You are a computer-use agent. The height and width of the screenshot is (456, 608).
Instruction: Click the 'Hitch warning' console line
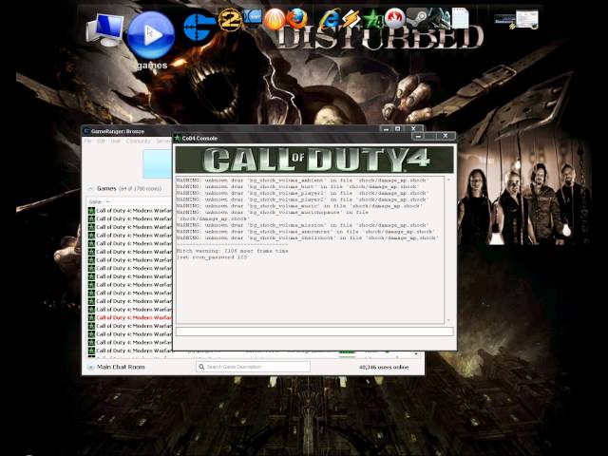tap(232, 251)
